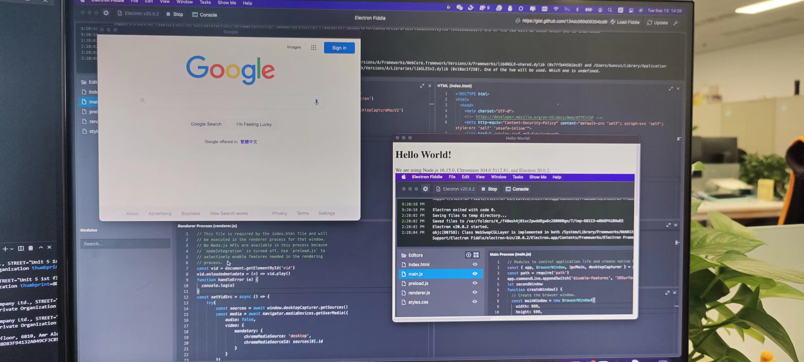Click the wrench icon next to Update
Screen dimensions: 804x362
coord(676,23)
